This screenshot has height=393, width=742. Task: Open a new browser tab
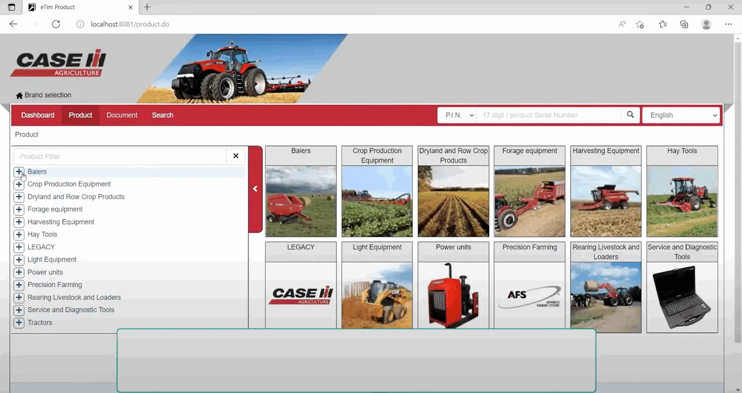147,7
